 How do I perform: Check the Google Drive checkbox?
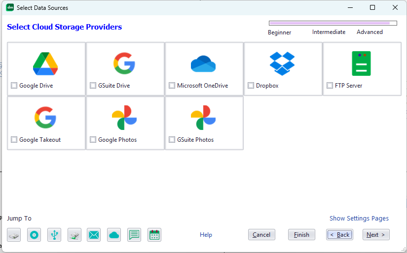point(14,86)
